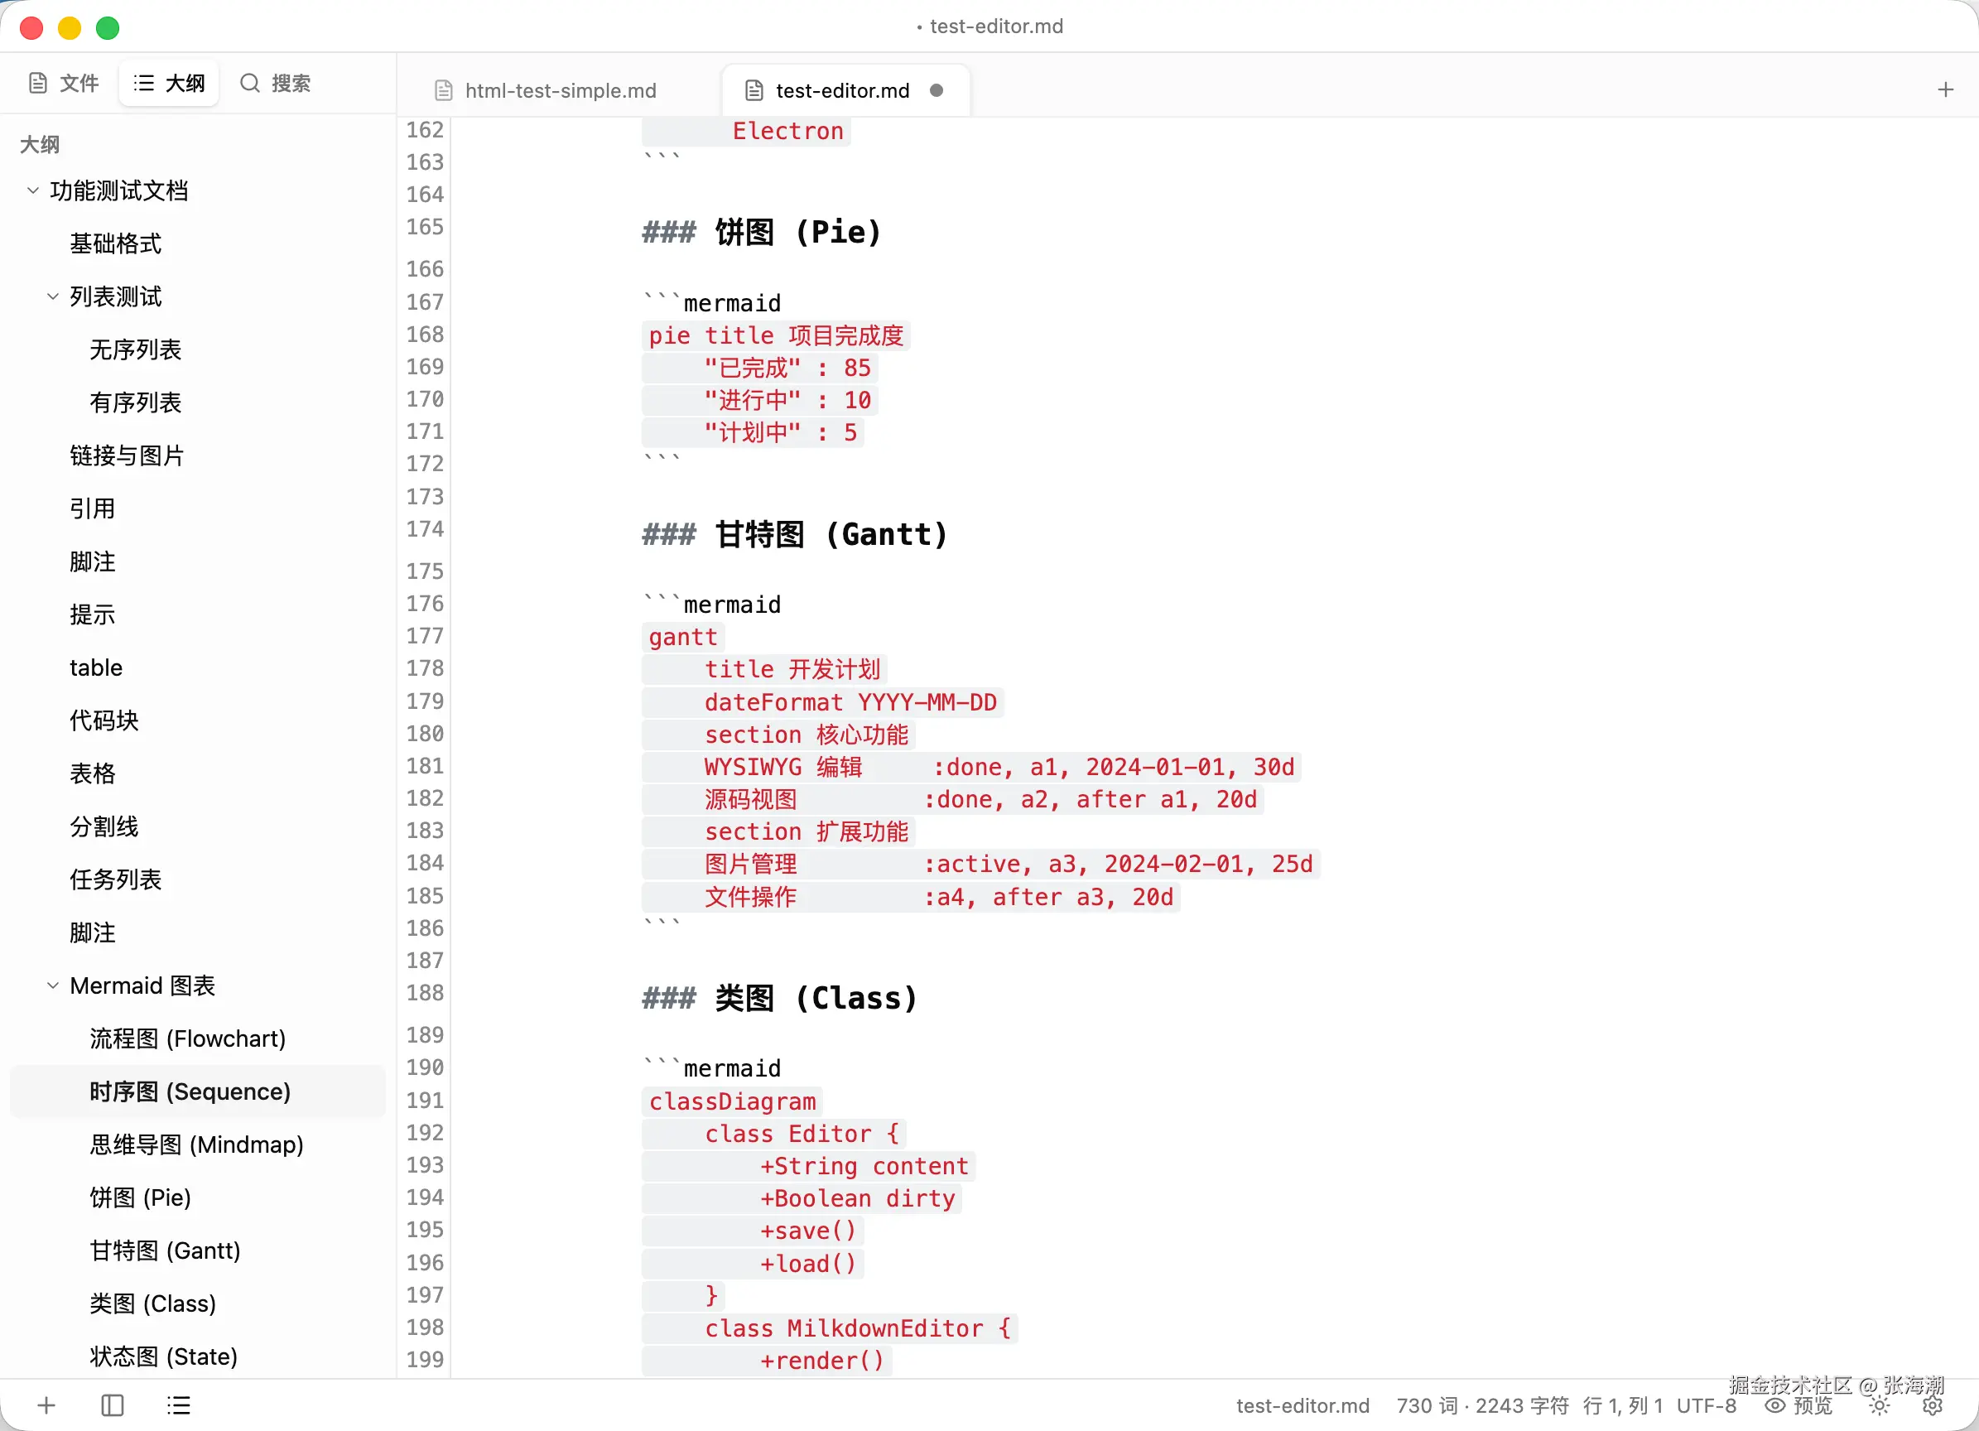The image size is (1979, 1431).
Task: Click the dateFormat YYYY-MM-DD line
Action: [822, 702]
